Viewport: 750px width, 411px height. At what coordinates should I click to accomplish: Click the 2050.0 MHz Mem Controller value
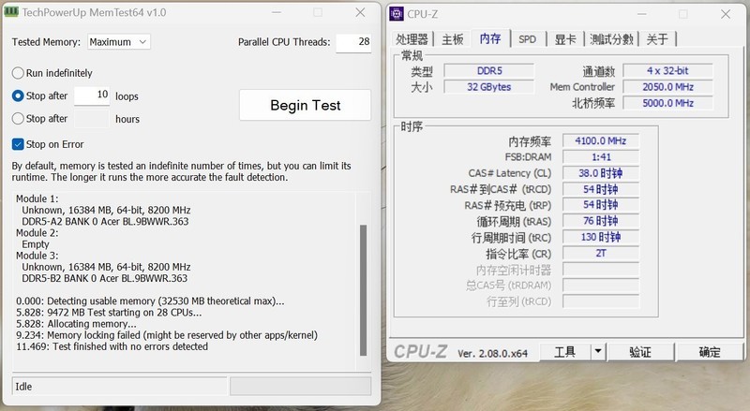pos(667,87)
